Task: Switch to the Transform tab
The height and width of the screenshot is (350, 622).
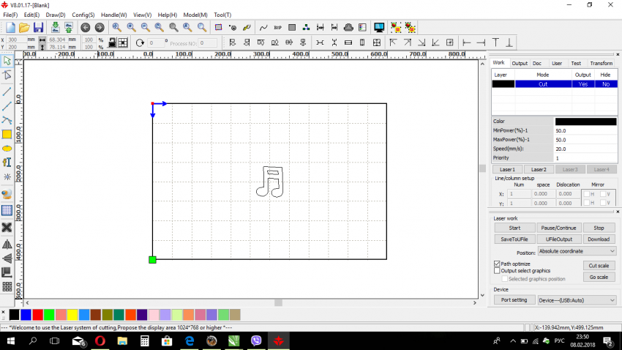Action: tap(601, 64)
